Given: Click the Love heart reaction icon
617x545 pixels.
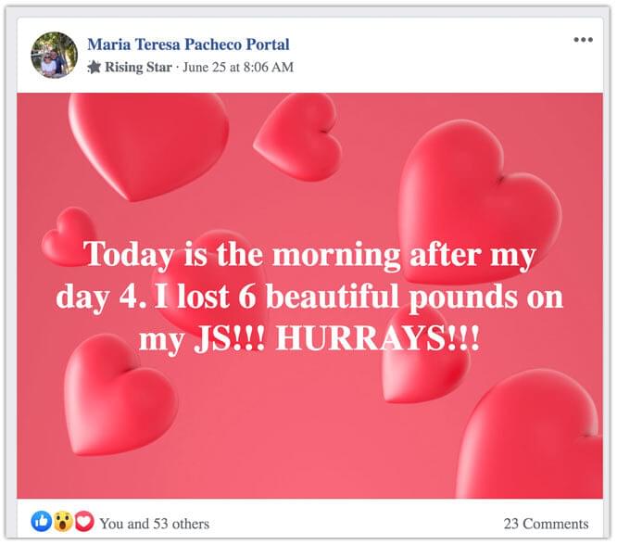Looking at the screenshot, I should [84, 522].
